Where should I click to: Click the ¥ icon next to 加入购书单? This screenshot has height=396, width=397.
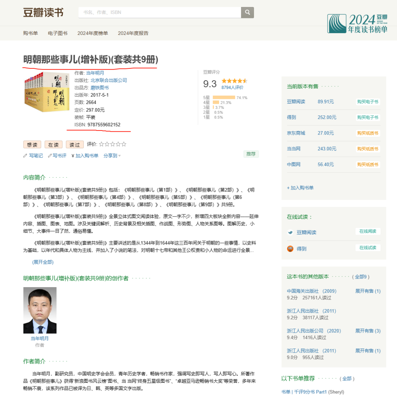point(73,156)
